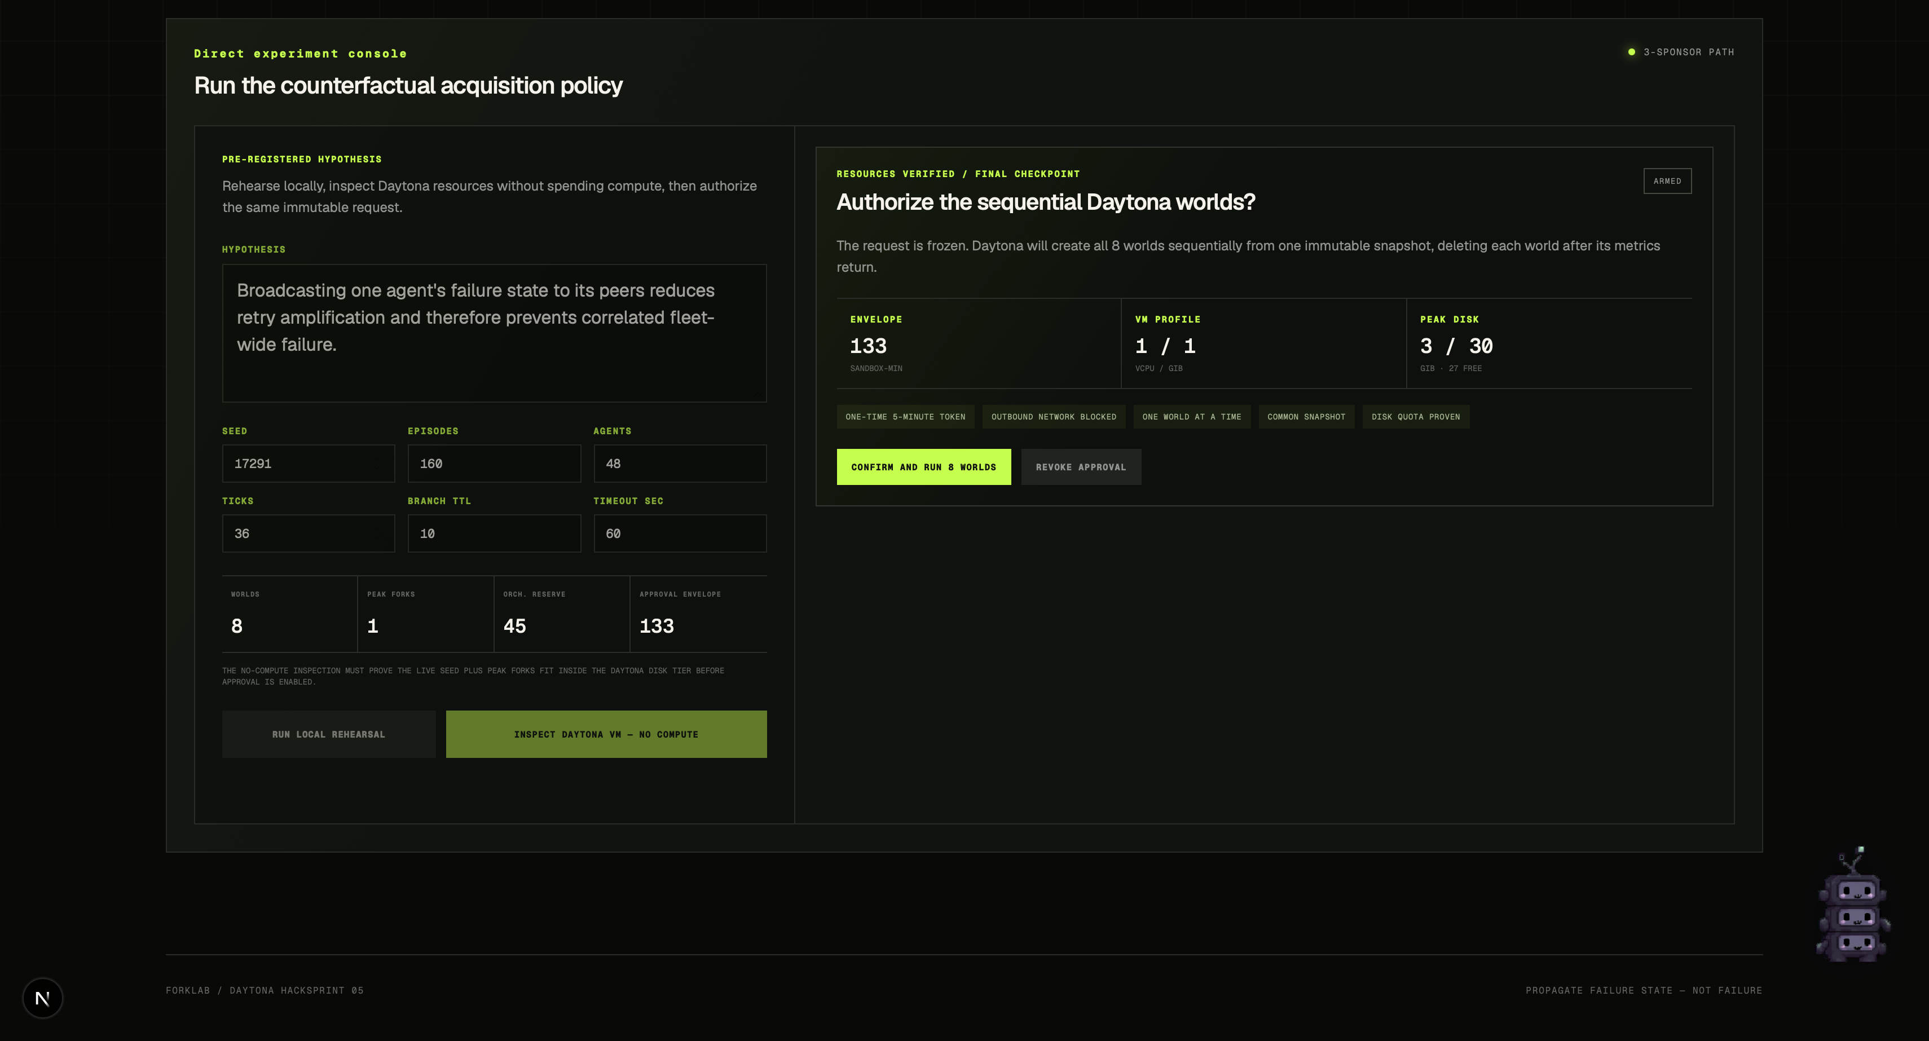Click the Orch. Reserve value 45
Screen dimensions: 1929x1041
pos(514,625)
